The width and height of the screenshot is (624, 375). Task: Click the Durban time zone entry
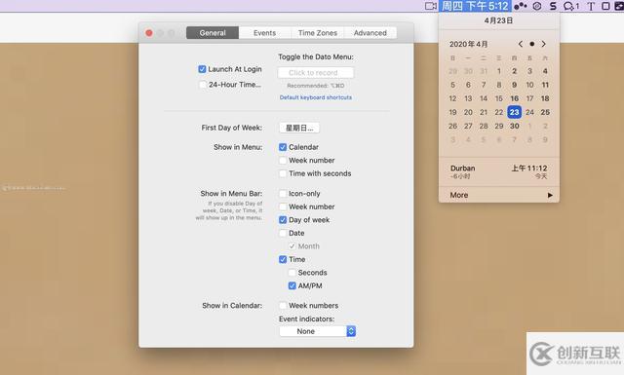click(x=499, y=171)
